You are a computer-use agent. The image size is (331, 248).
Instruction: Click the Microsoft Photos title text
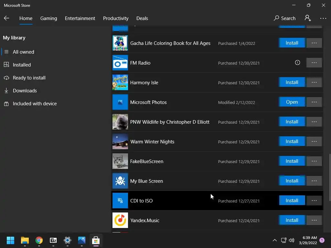point(148,102)
